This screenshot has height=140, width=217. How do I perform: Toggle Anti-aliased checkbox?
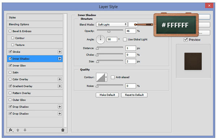tap(112, 77)
